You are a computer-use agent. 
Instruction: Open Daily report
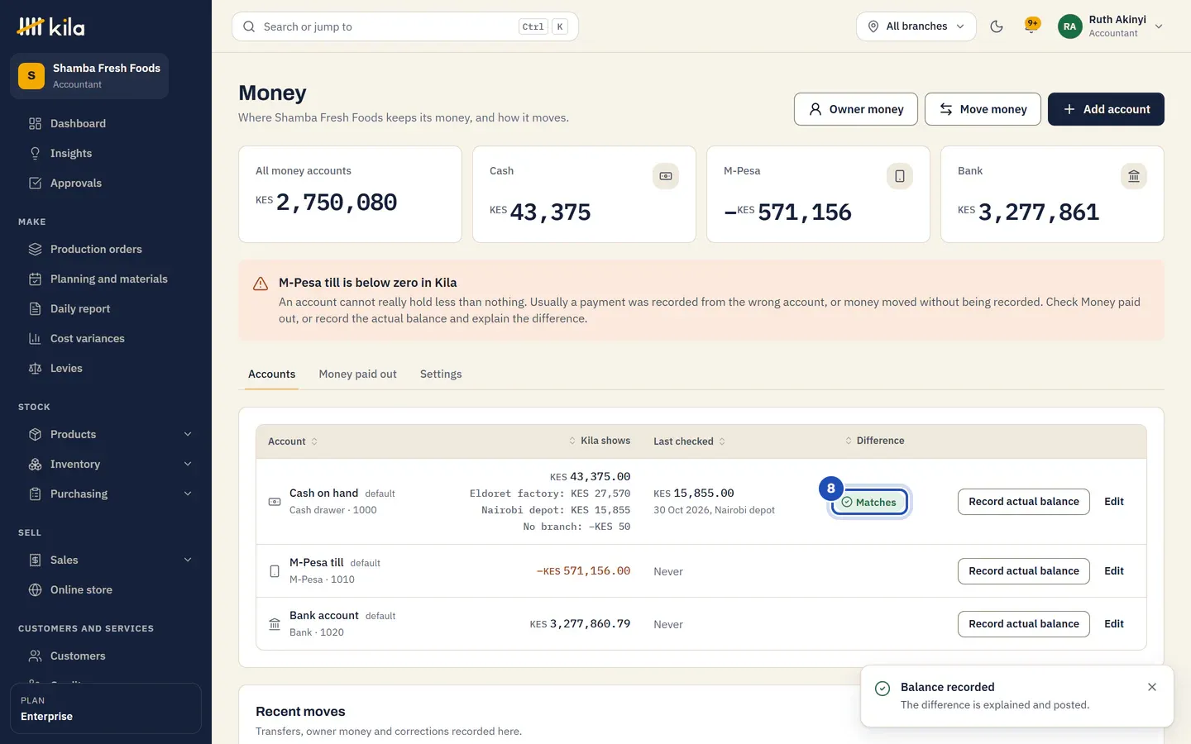(x=106, y=308)
